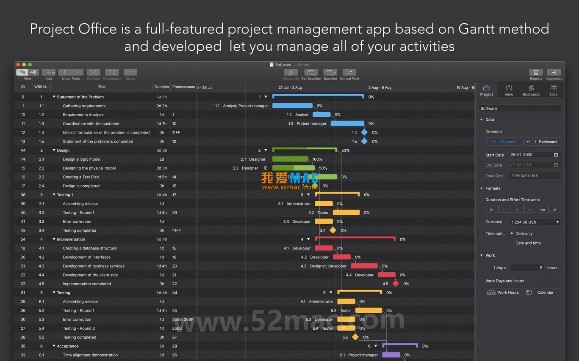579x361 pixels.
Task: Toggle the Inspectors panel icon
Action: click(554, 72)
